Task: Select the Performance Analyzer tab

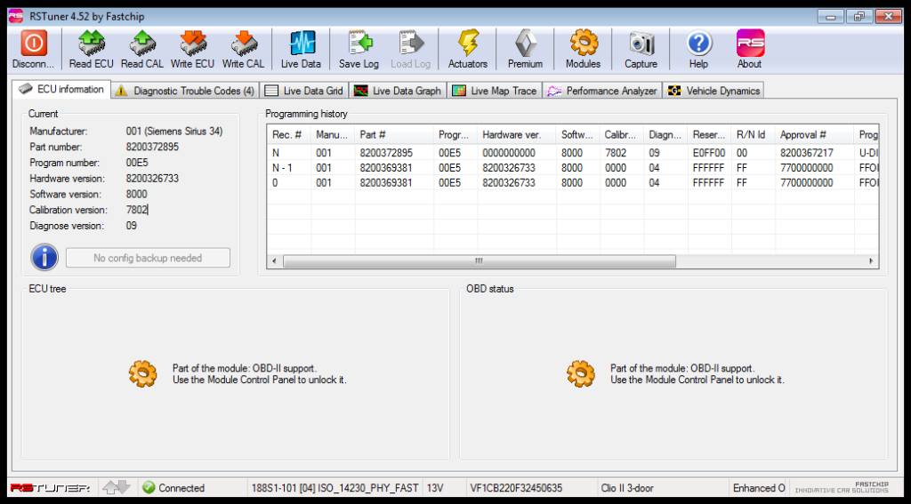Action: coord(602,91)
